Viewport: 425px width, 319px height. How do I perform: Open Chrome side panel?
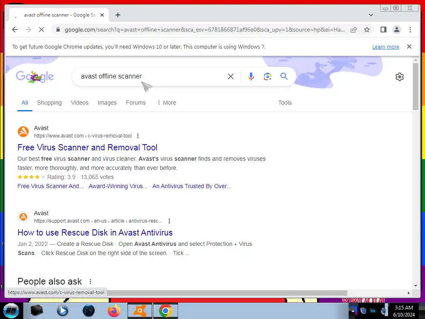383,29
